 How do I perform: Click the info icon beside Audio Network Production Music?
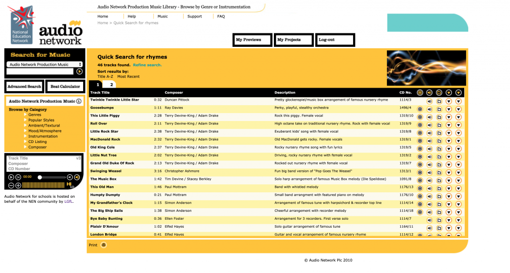79,101
